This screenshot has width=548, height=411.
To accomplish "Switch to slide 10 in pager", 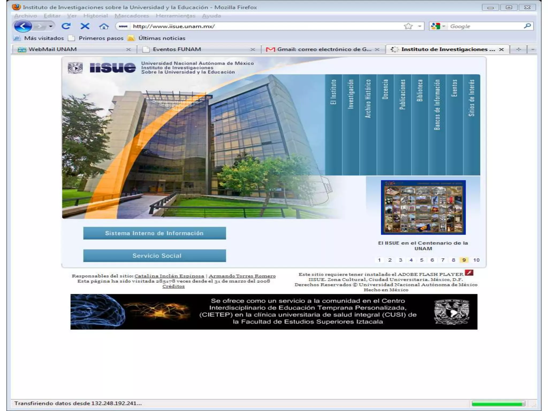I will (476, 260).
